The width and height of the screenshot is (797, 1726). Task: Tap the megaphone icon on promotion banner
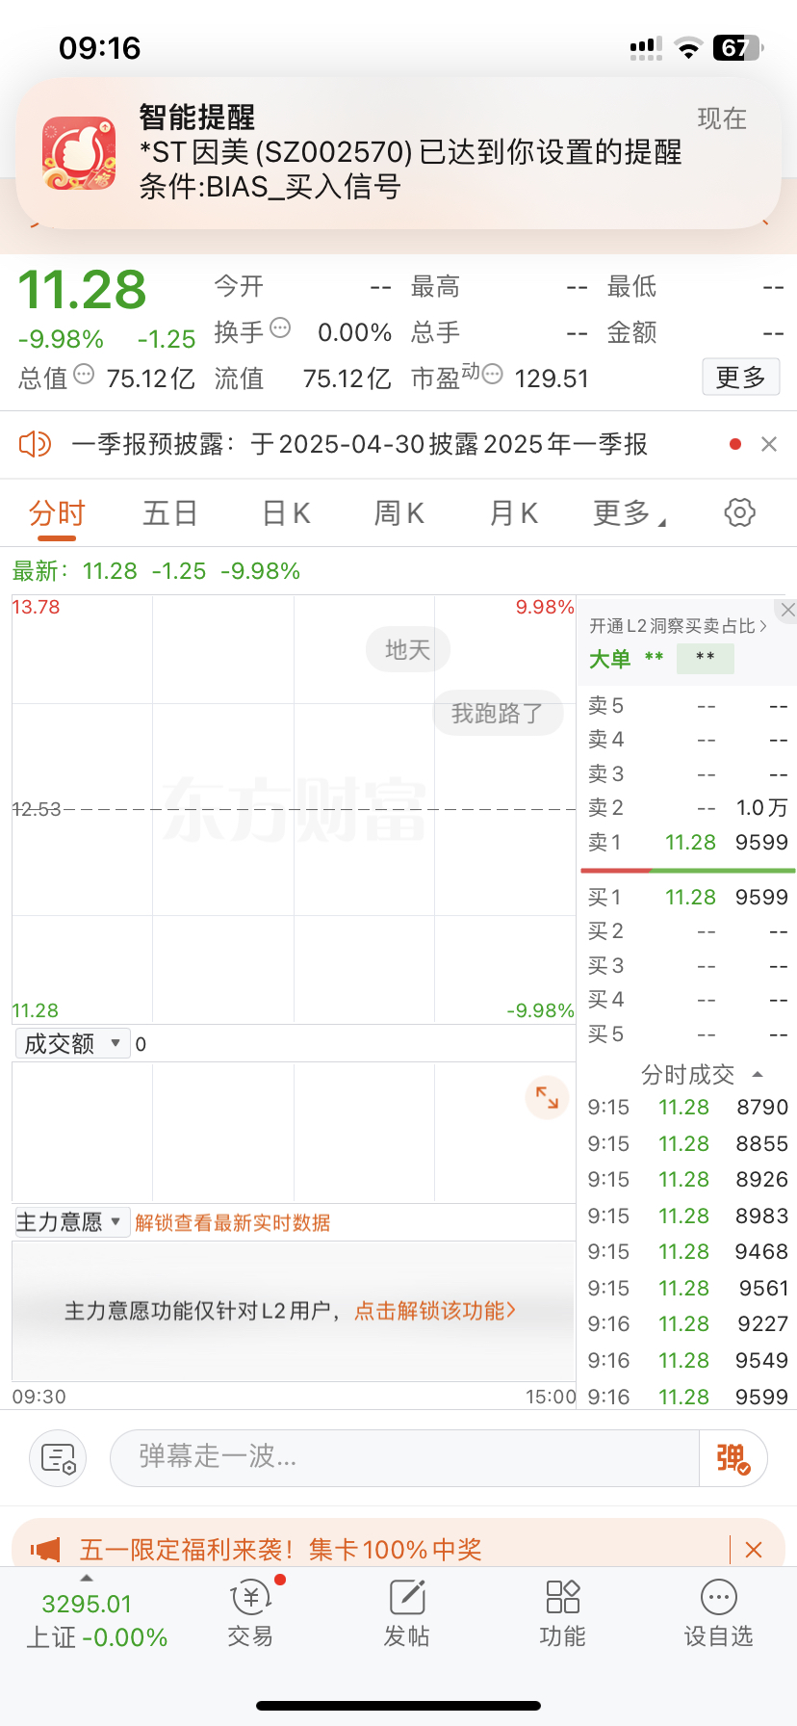(x=45, y=1549)
